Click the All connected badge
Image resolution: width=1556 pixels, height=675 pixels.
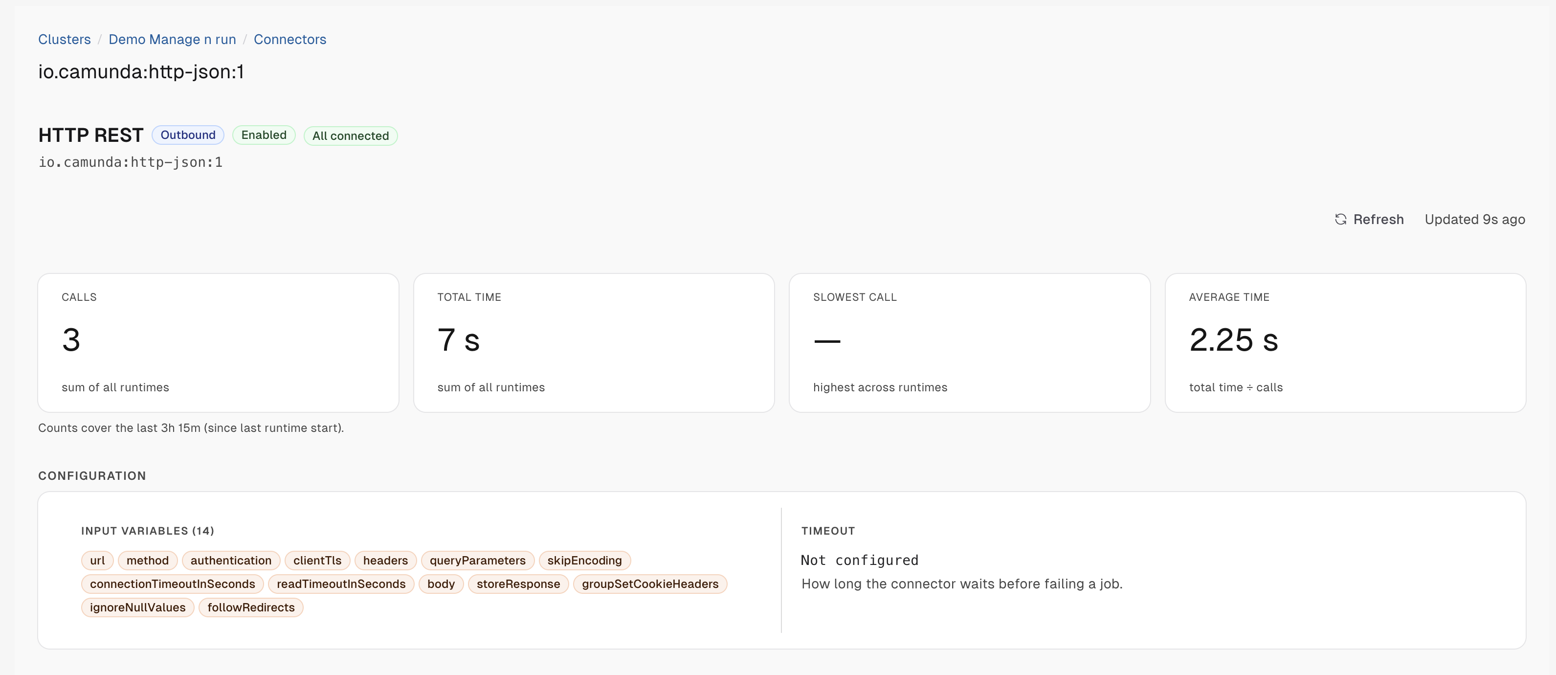click(x=350, y=136)
